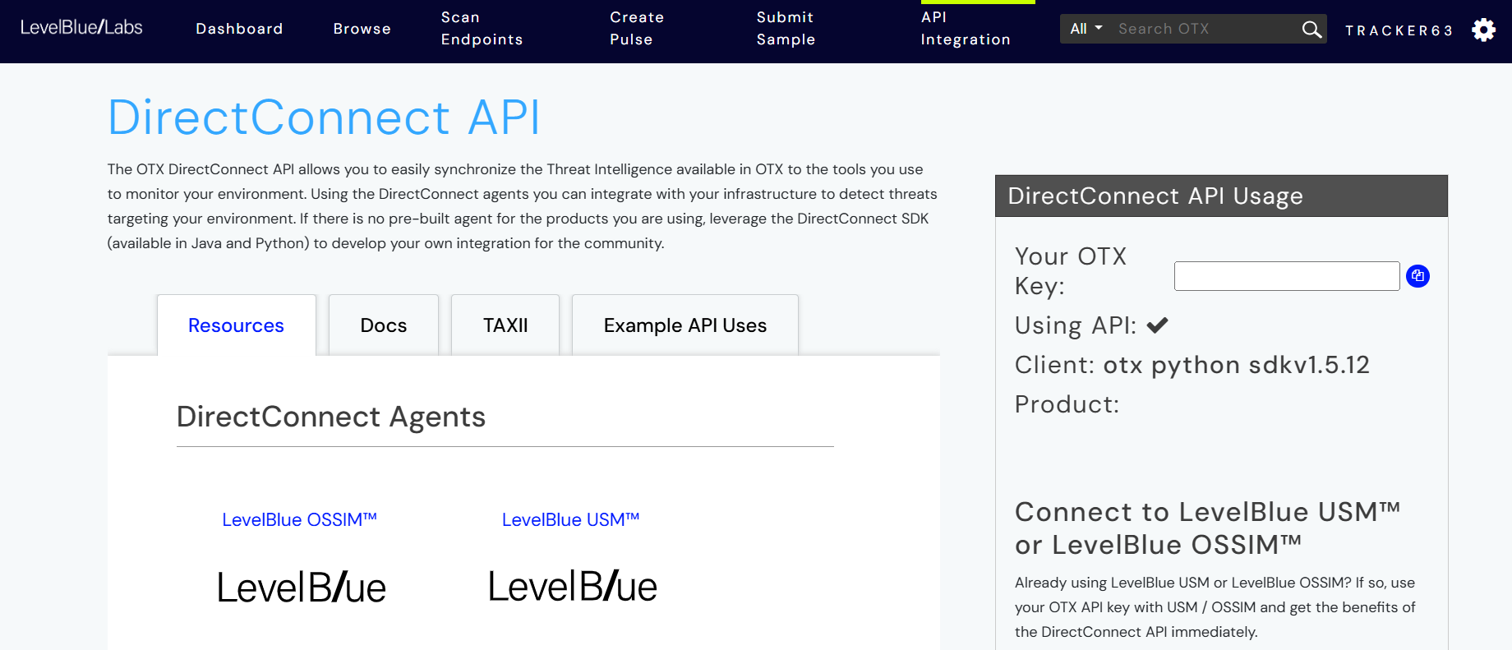Viewport: 1512px width, 650px height.
Task: Click the search magnifier icon
Action: coord(1311,30)
